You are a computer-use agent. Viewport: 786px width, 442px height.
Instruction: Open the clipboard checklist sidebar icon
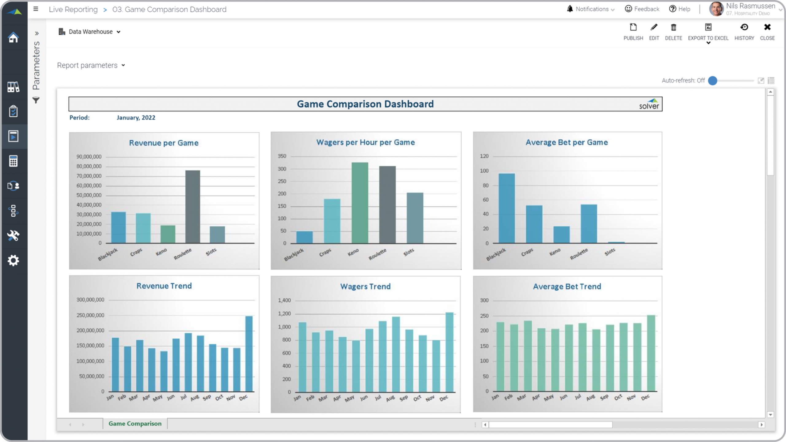click(x=13, y=111)
